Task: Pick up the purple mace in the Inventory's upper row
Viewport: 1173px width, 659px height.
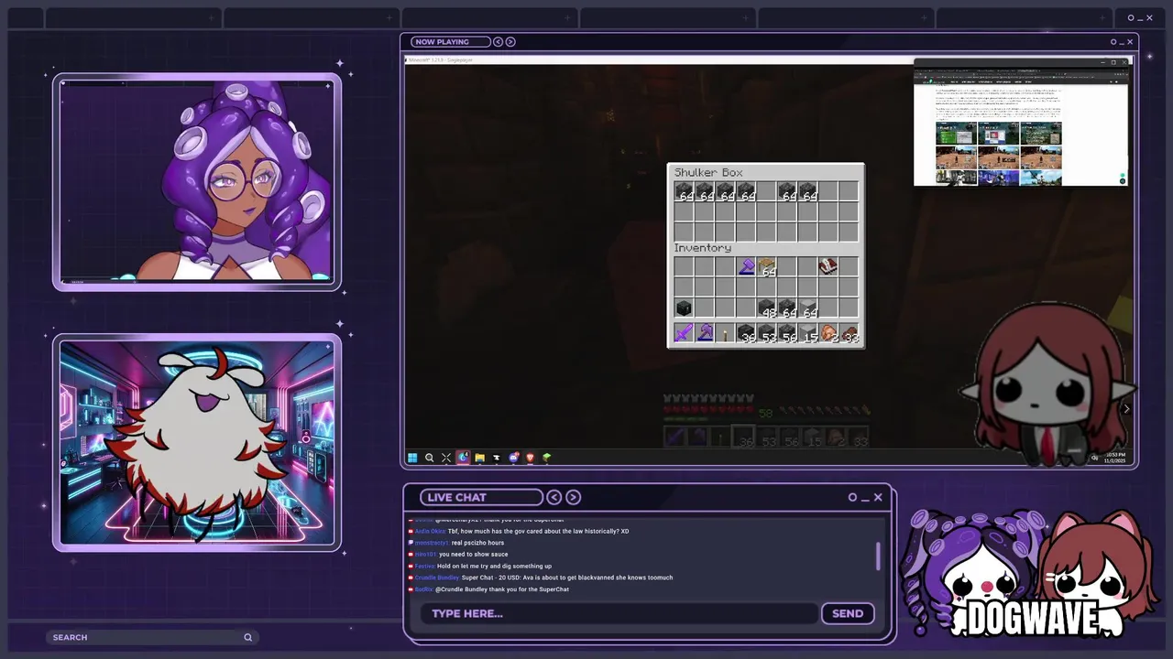Action: point(746,267)
